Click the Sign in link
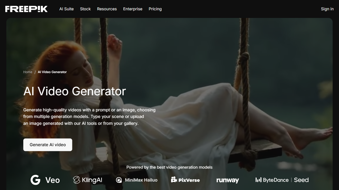This screenshot has width=339, height=190. 327,9
